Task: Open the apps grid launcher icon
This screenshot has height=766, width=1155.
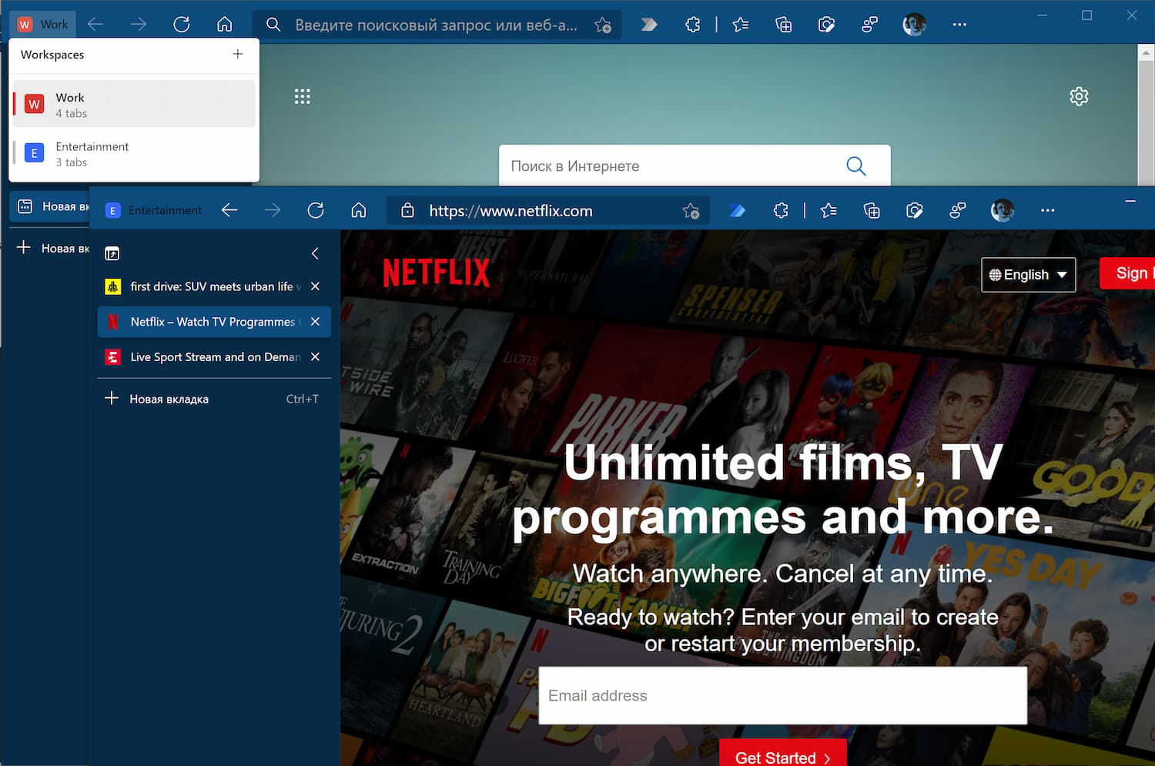Action: (x=302, y=96)
